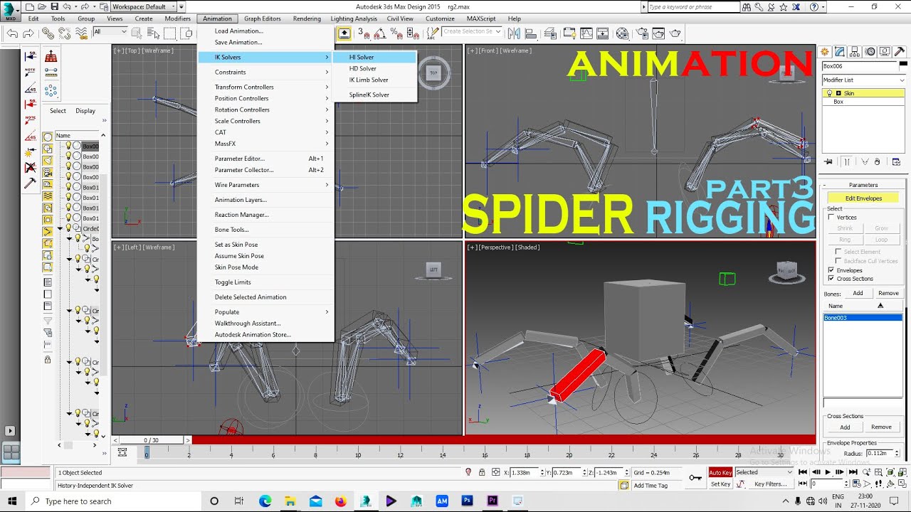Open Material Editor icon
Viewport: 911px width, 512px height.
(622, 33)
